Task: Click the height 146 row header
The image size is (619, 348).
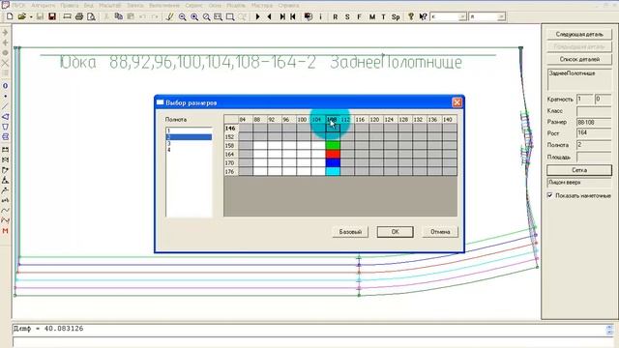Action: [x=230, y=128]
